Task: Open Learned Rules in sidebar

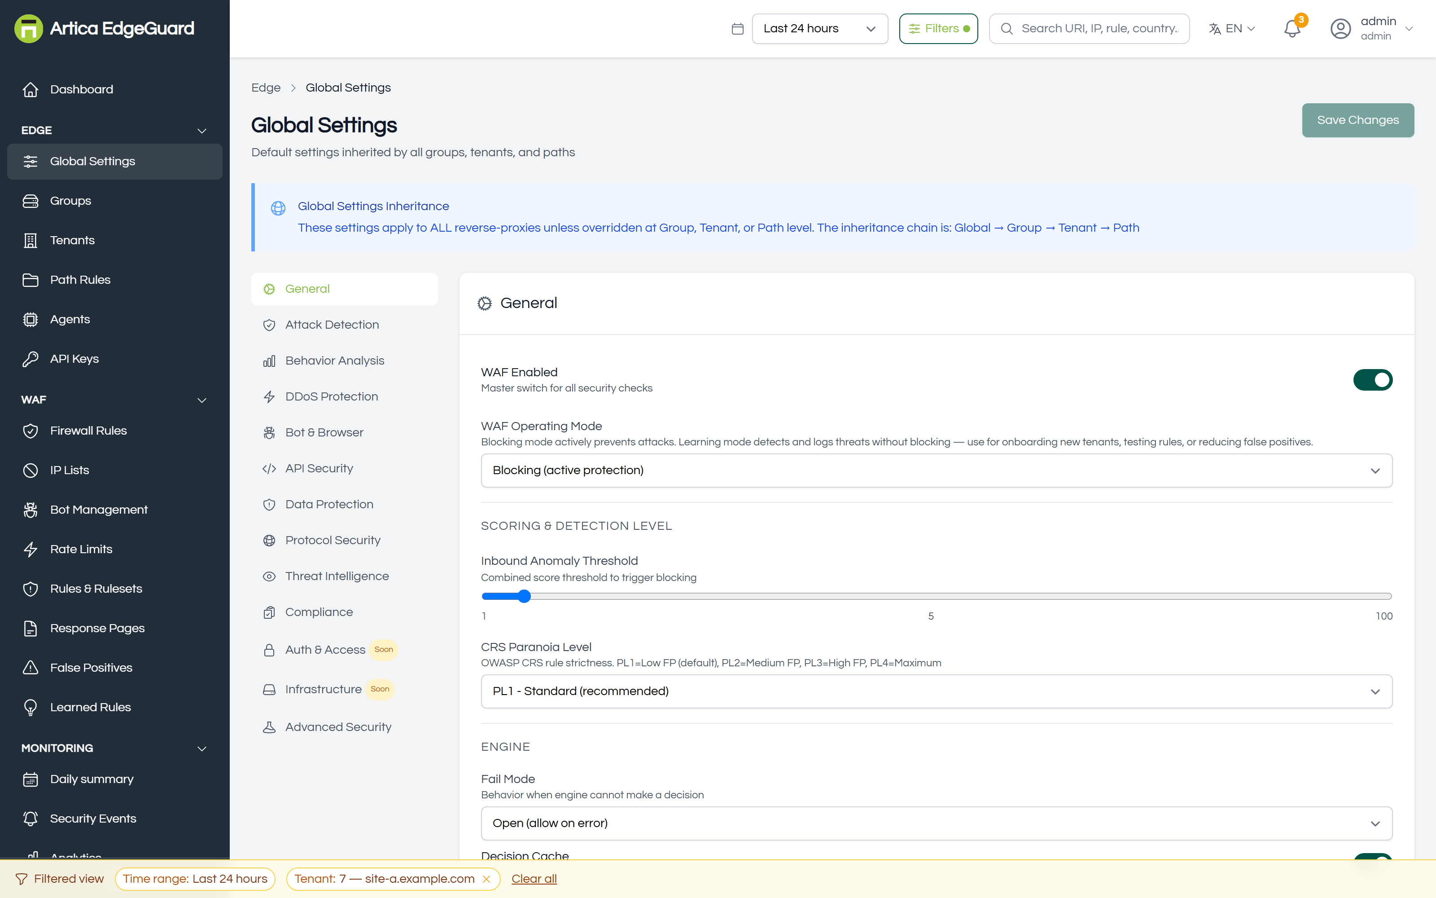Action: click(x=114, y=707)
